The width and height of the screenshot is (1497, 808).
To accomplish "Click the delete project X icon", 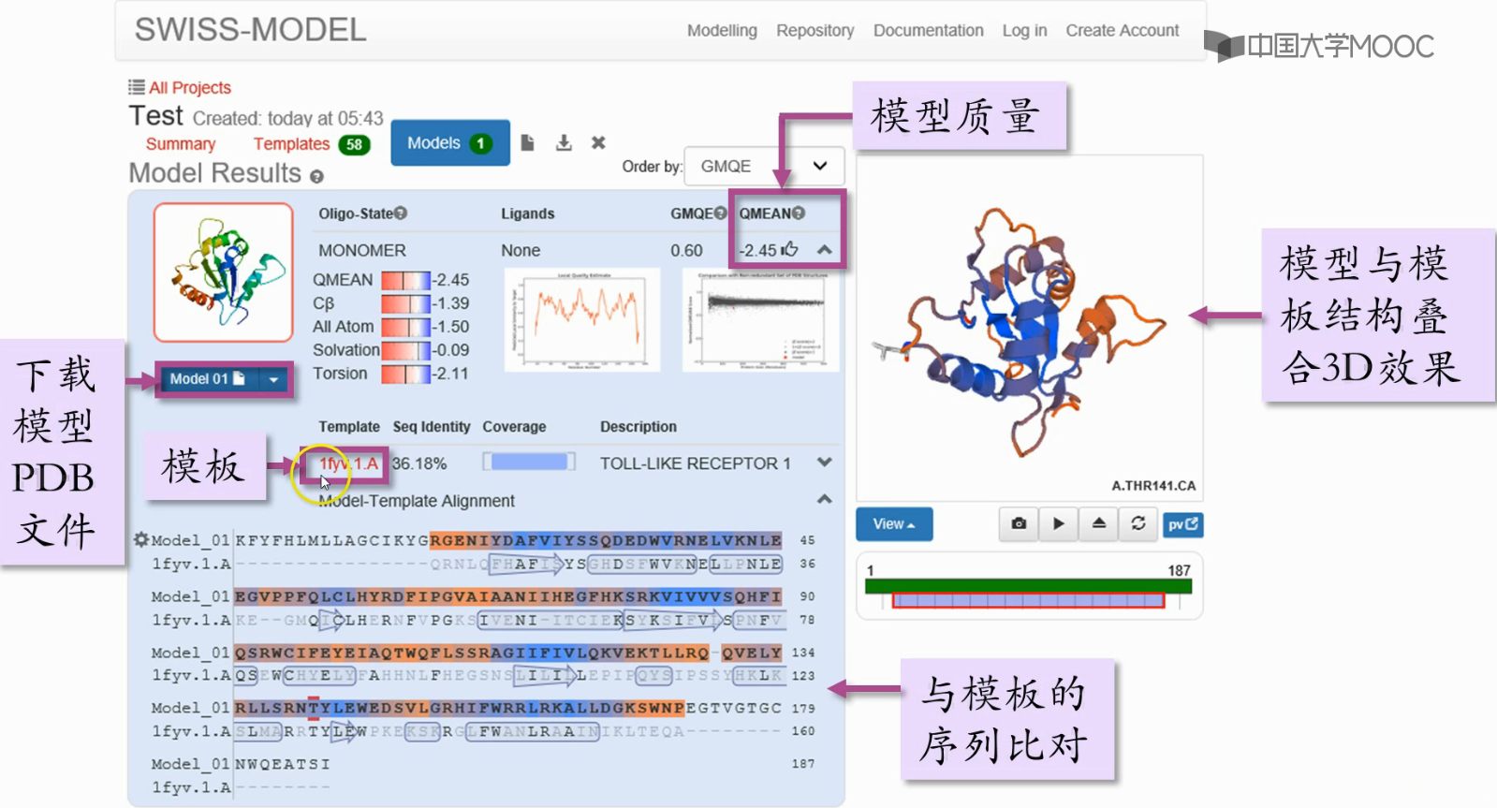I will 598,143.
